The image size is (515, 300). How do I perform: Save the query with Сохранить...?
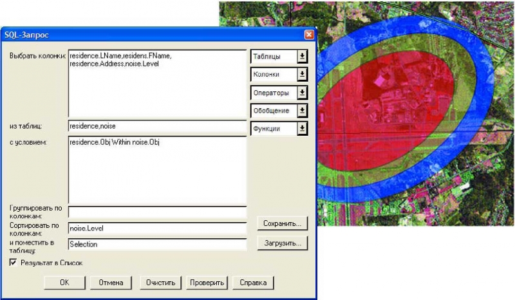click(x=283, y=224)
